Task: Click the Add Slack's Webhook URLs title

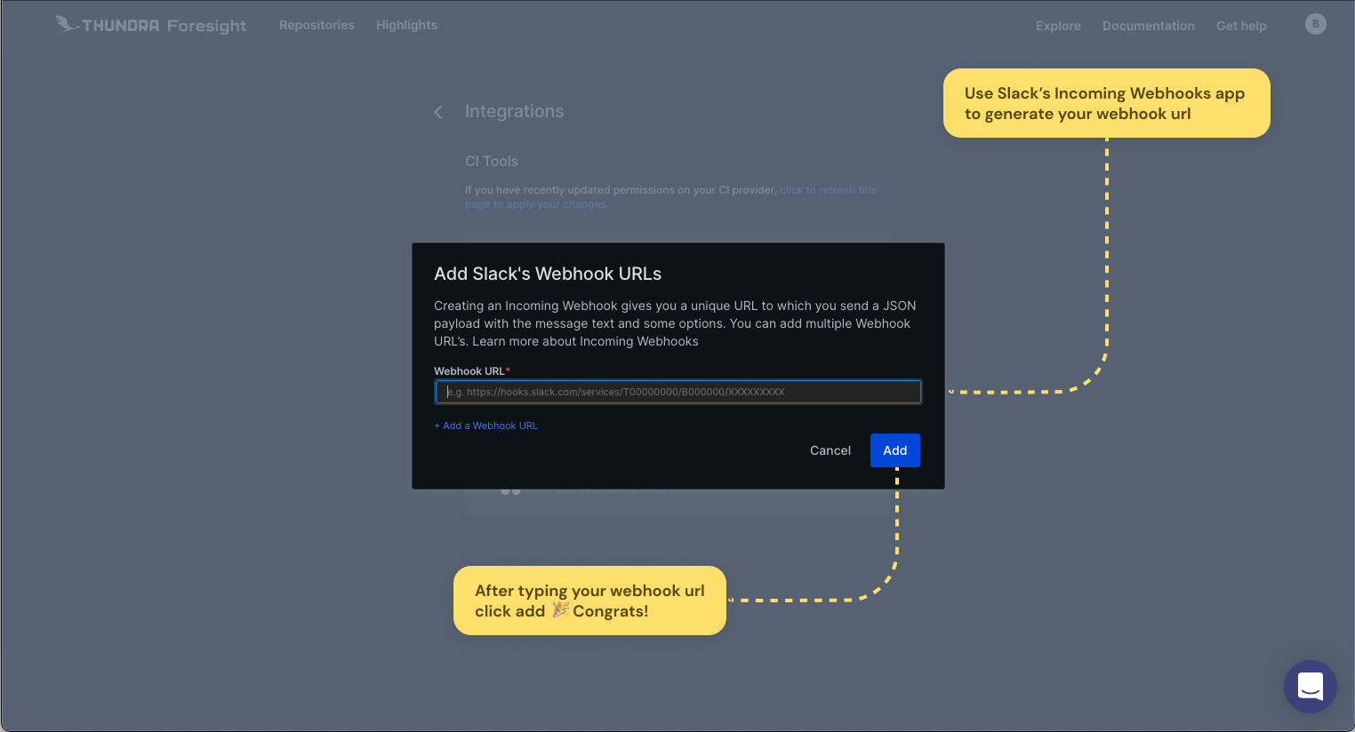Action: click(x=548, y=274)
